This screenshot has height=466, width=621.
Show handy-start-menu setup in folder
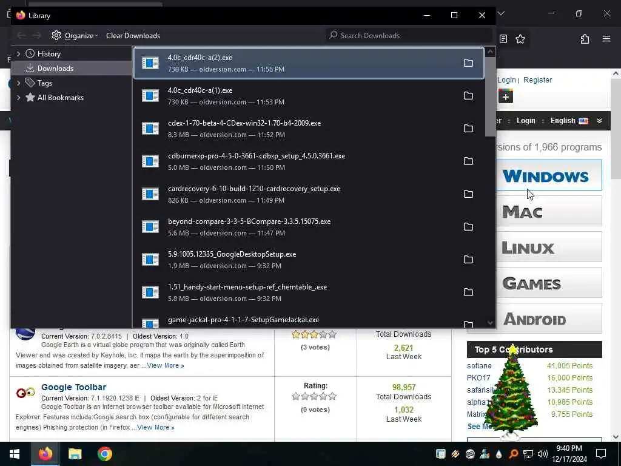pos(468,292)
